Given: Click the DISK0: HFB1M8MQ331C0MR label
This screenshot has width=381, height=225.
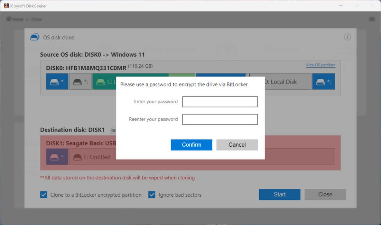Looking at the screenshot, I should (x=86, y=68).
